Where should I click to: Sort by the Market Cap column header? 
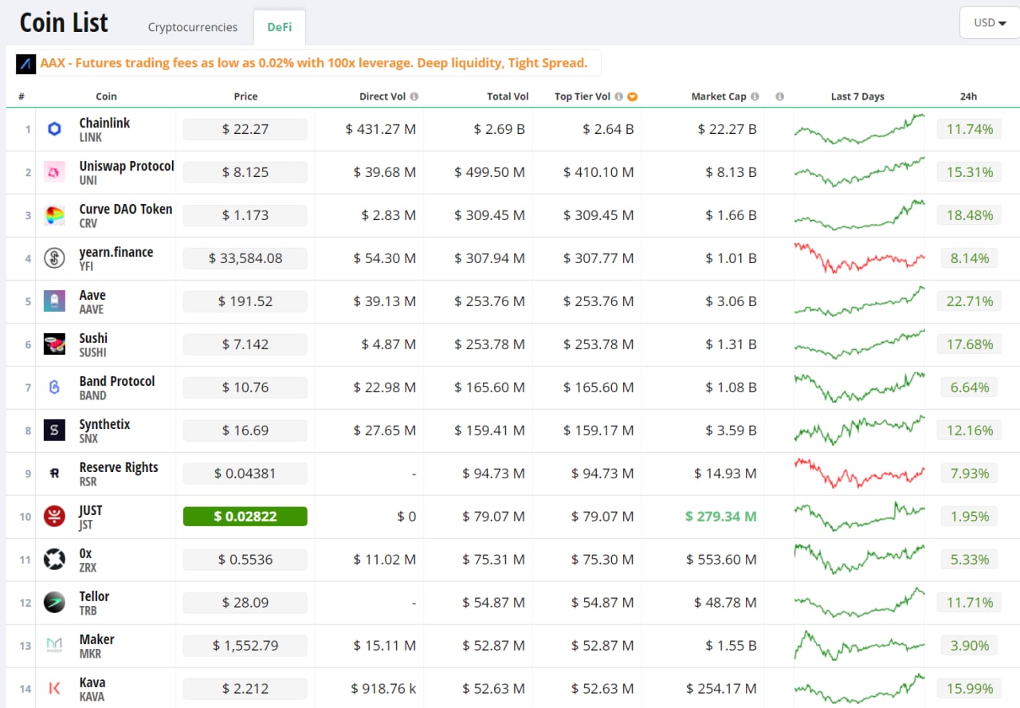pyautogui.click(x=719, y=96)
